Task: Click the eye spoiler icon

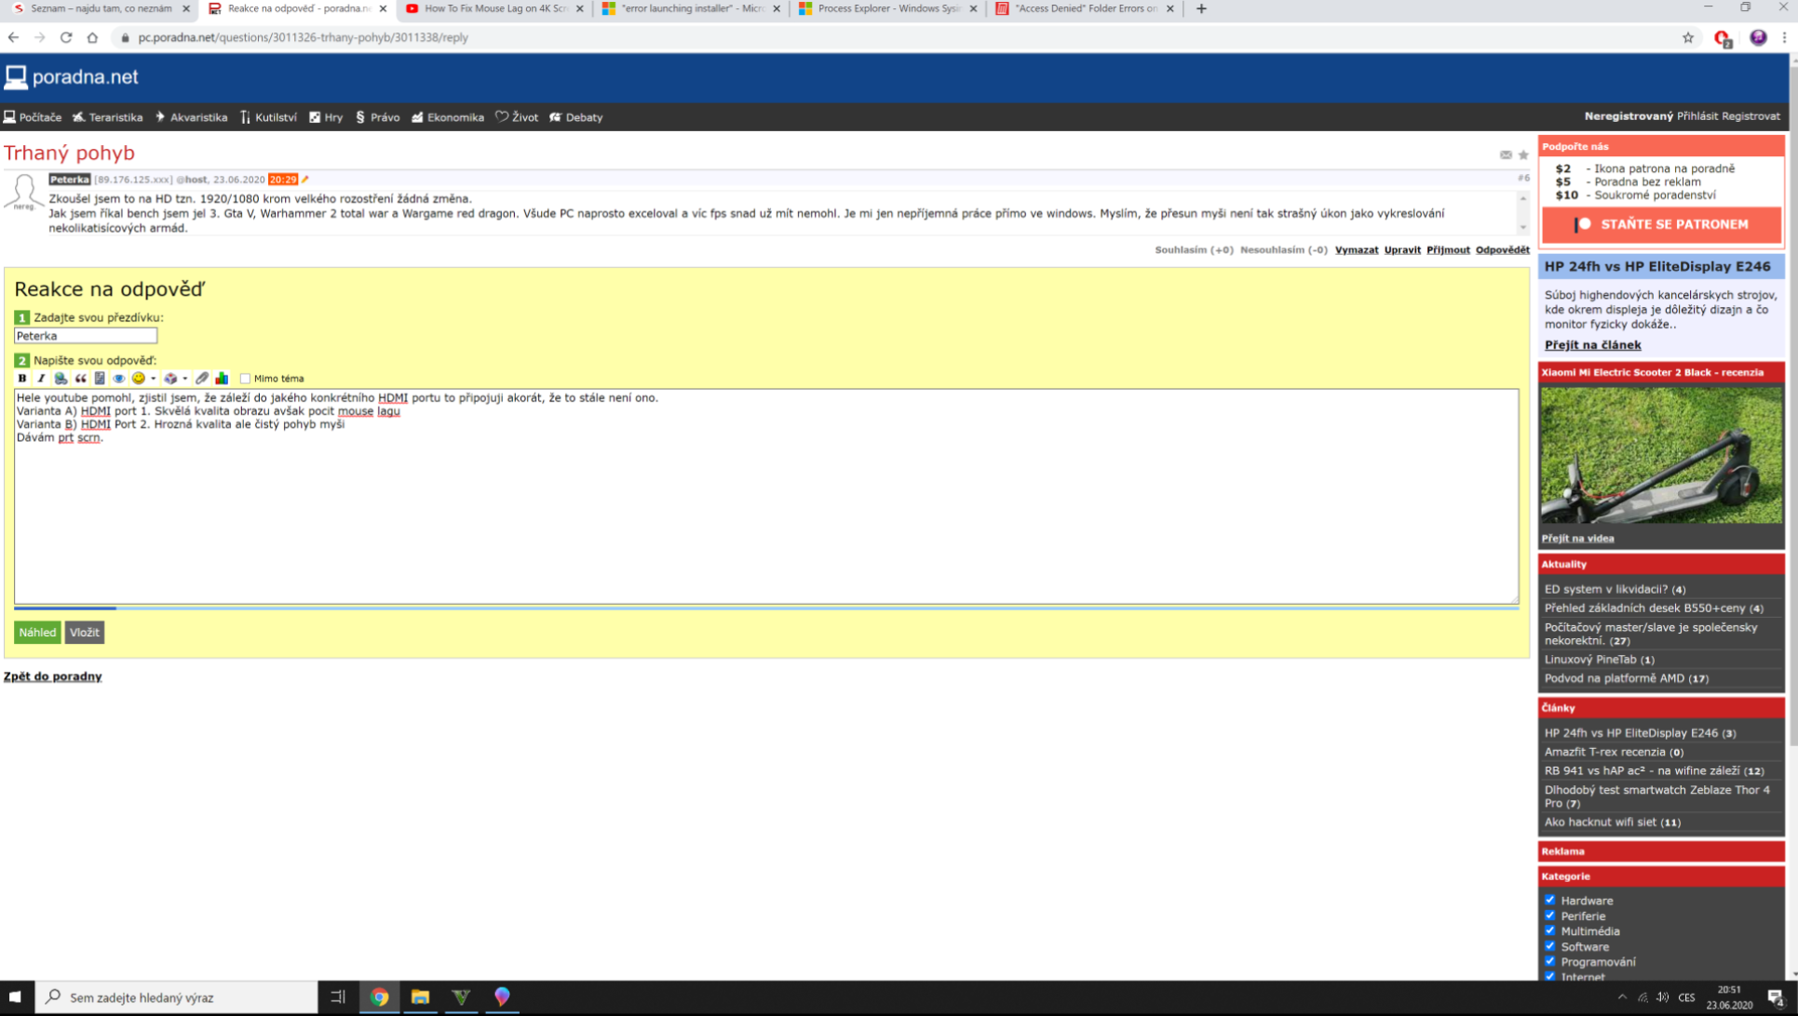Action: pyautogui.click(x=119, y=379)
